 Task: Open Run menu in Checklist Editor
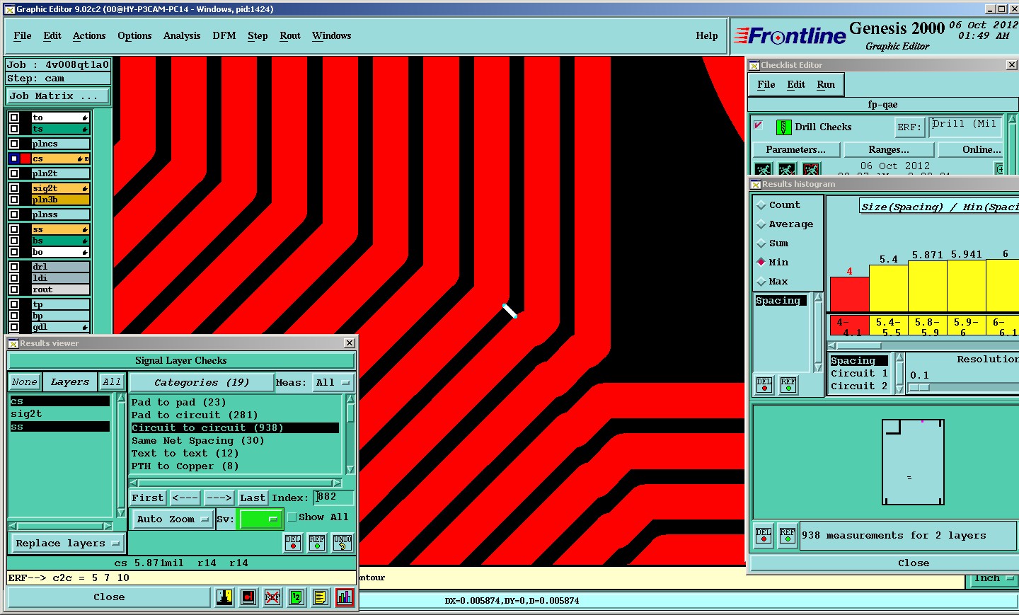click(x=826, y=85)
